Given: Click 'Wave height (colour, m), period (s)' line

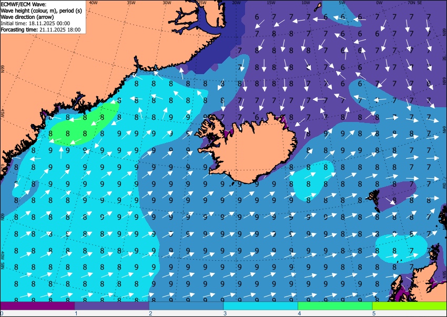Looking at the screenshot, I should click(x=42, y=11).
